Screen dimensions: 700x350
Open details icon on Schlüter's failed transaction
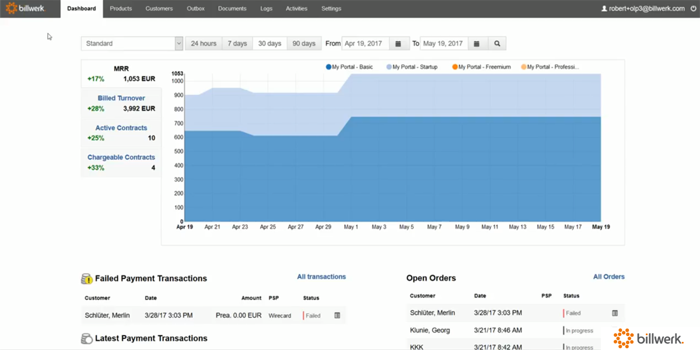(x=337, y=315)
